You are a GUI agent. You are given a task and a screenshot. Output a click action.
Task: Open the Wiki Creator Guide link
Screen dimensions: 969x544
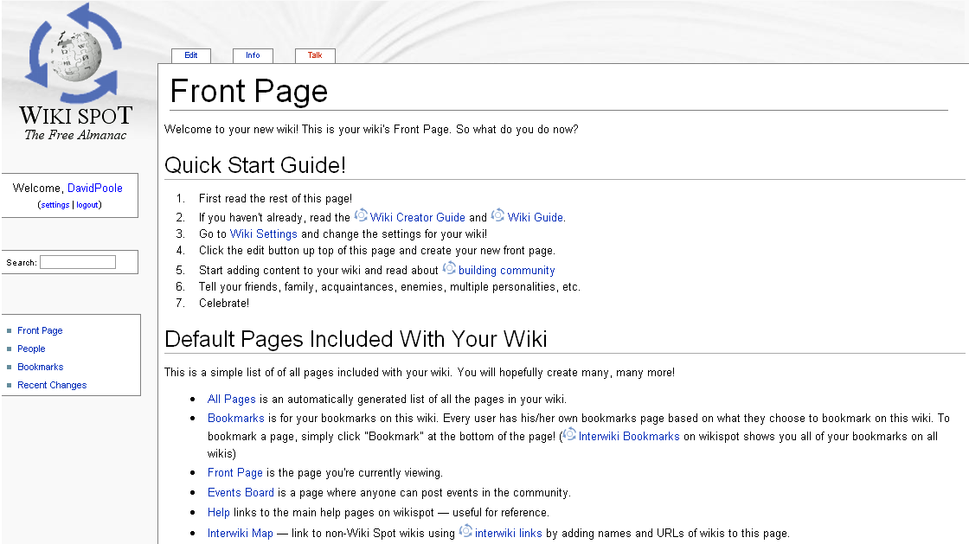tap(417, 217)
